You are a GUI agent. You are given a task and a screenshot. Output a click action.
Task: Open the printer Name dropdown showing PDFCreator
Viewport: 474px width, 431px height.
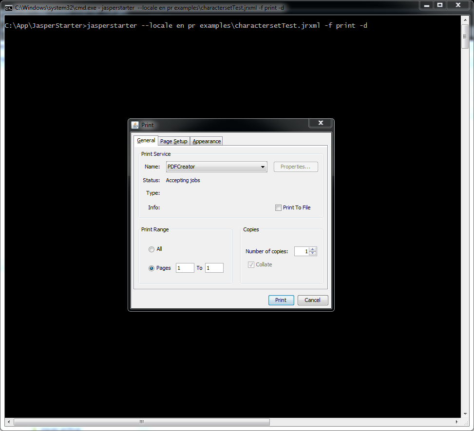263,167
